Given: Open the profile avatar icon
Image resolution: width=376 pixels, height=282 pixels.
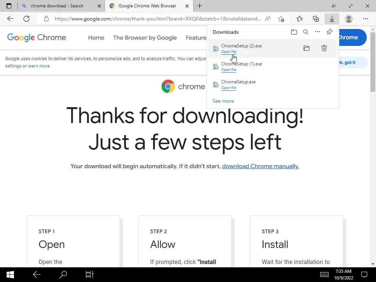Looking at the screenshot, I should tap(349, 19).
